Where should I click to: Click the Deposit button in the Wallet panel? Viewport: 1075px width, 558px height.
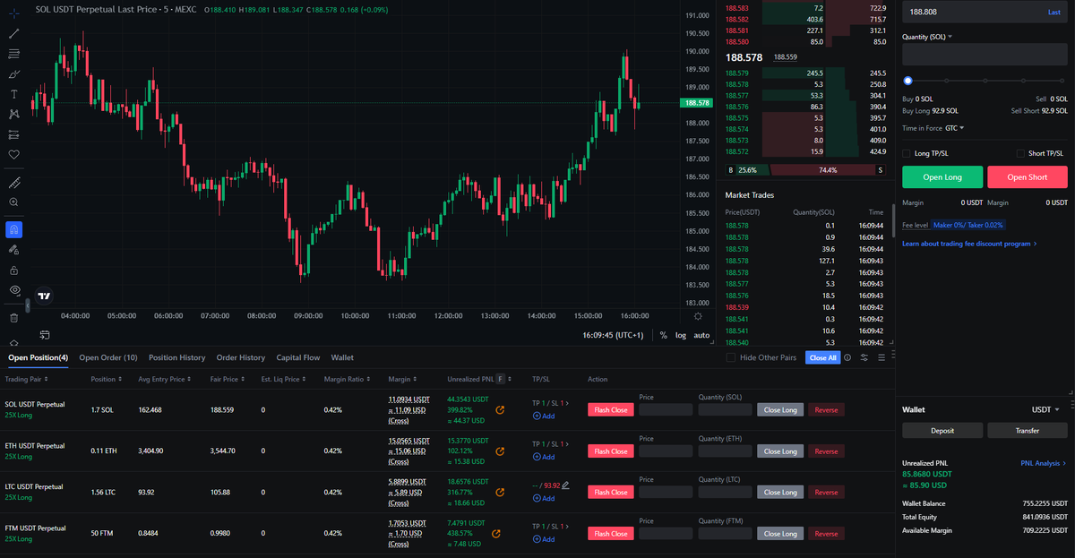[942, 431]
